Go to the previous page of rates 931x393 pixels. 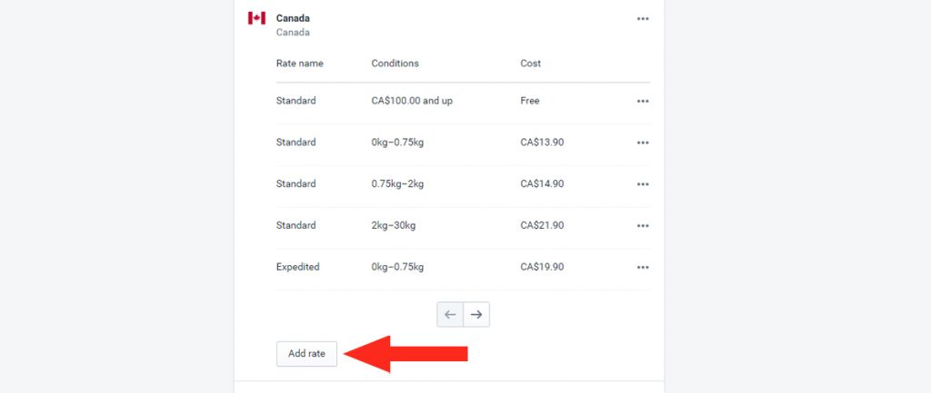(x=450, y=315)
